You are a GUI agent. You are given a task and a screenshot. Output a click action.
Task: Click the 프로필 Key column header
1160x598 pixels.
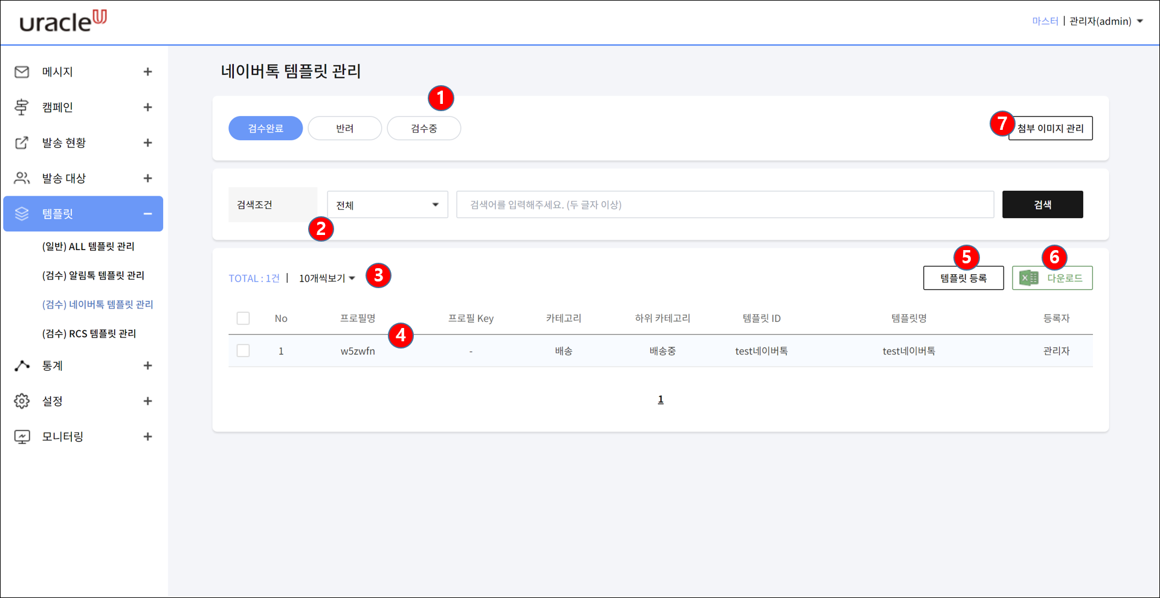(x=471, y=318)
